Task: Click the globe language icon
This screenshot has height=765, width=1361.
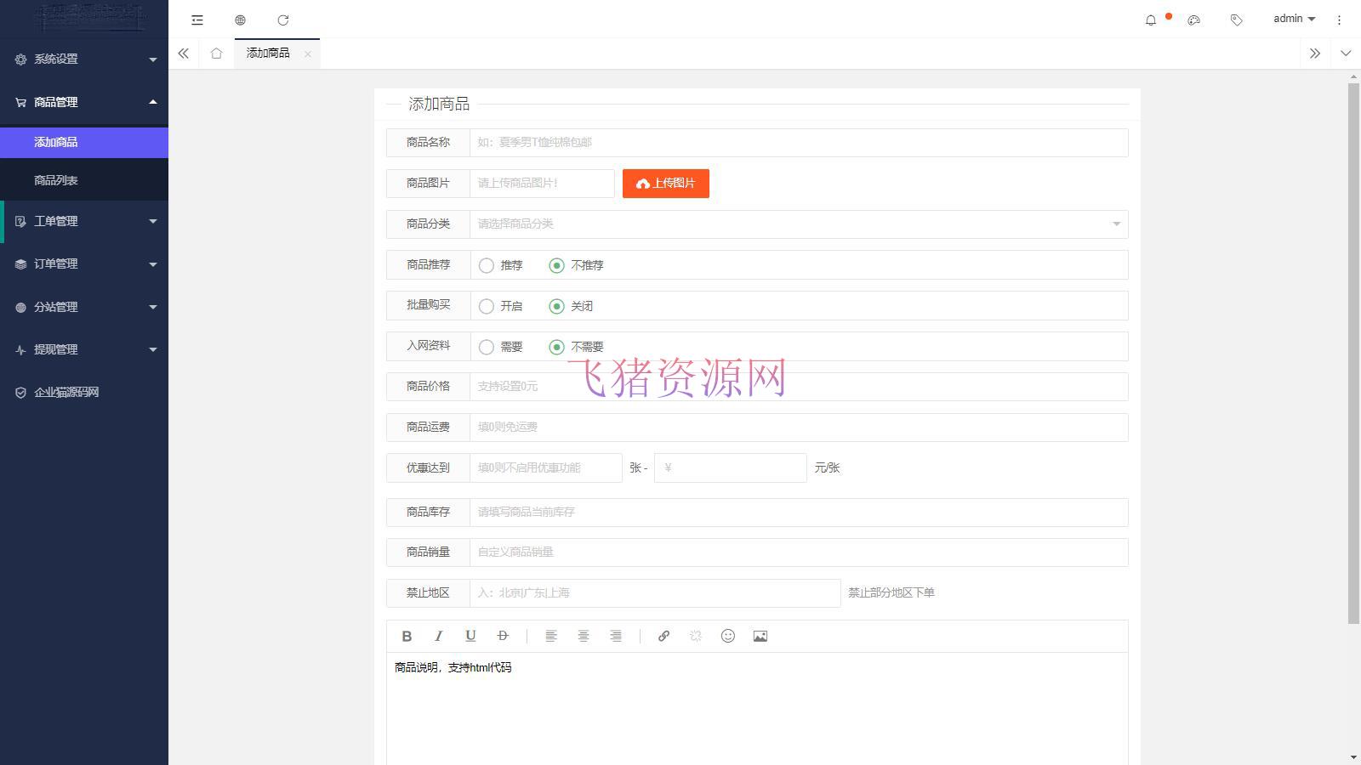Action: coord(240,20)
